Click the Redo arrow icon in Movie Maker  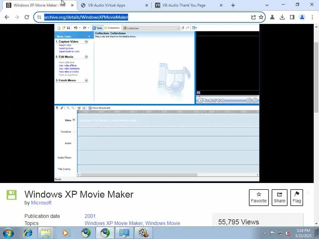[x=84, y=28]
